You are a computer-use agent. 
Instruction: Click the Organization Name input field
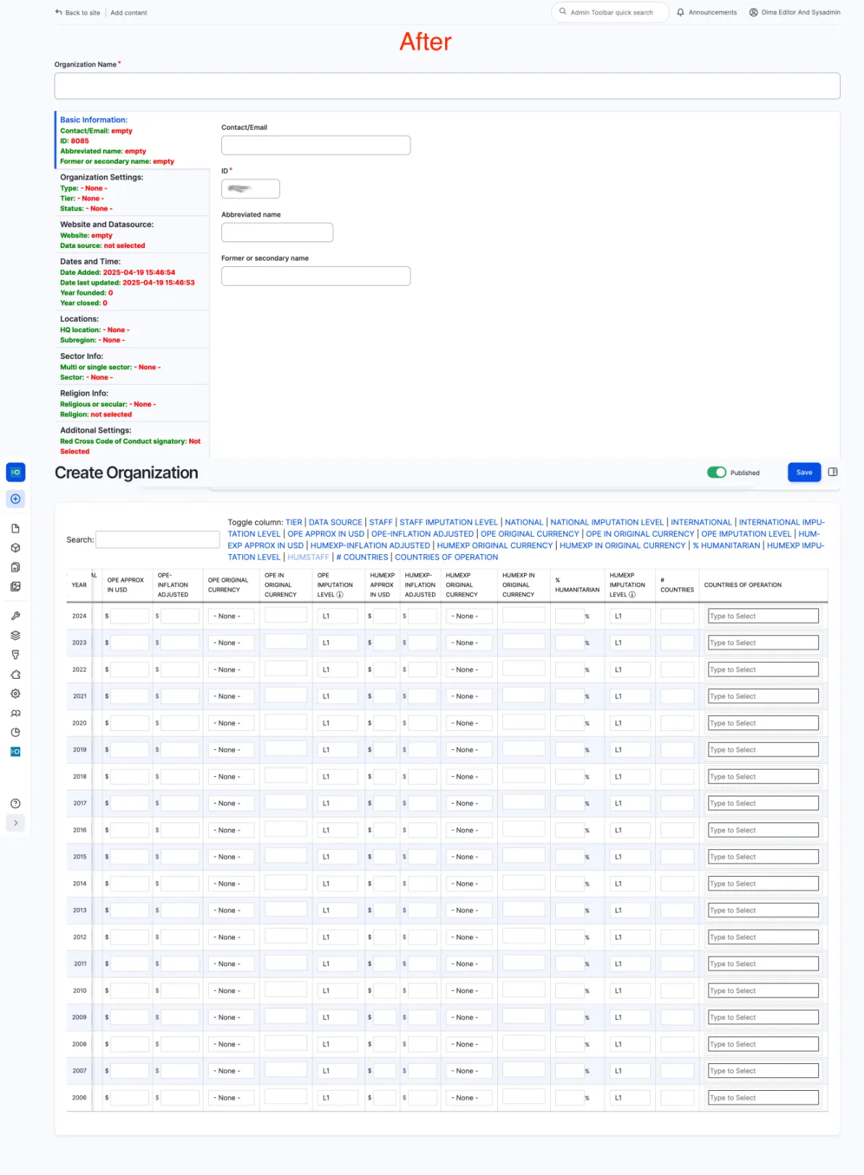tap(447, 86)
